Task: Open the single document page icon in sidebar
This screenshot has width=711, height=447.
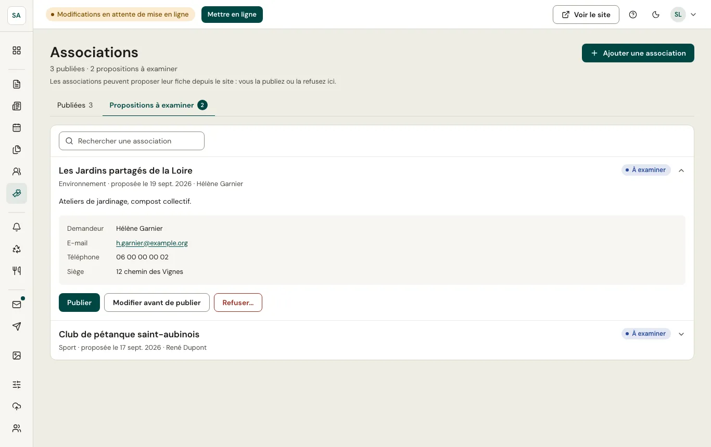Action: (x=17, y=84)
